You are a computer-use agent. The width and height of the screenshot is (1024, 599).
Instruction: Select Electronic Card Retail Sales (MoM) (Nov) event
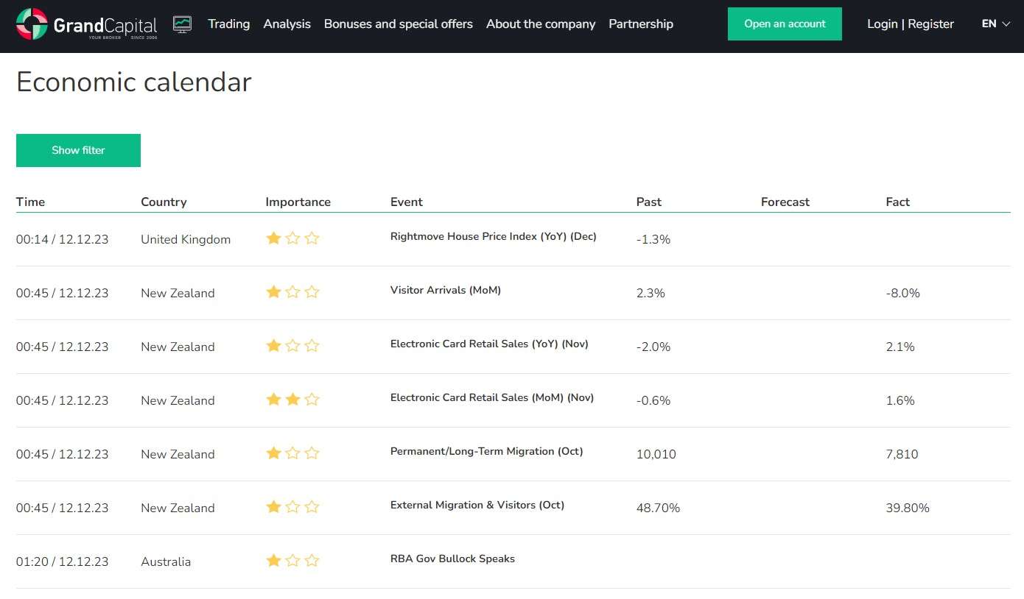(492, 398)
